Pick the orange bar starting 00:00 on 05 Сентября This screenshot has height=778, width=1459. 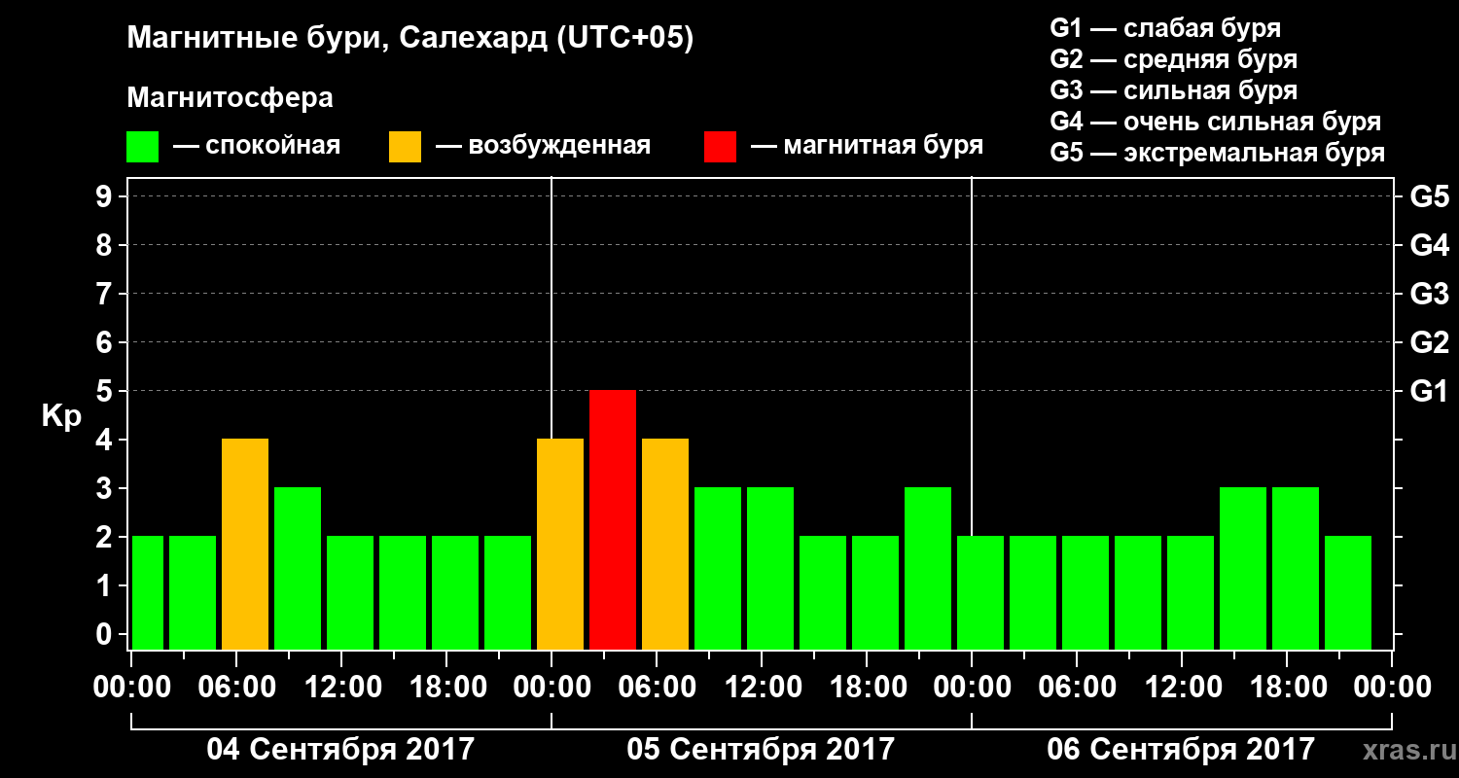[560, 544]
